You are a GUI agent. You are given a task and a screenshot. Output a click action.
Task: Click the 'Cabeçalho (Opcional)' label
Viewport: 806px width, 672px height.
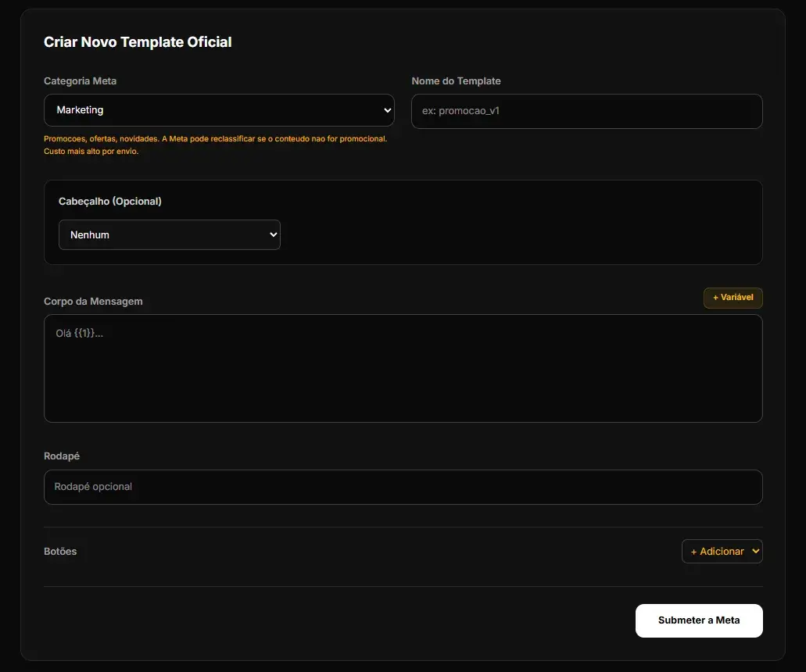110,202
